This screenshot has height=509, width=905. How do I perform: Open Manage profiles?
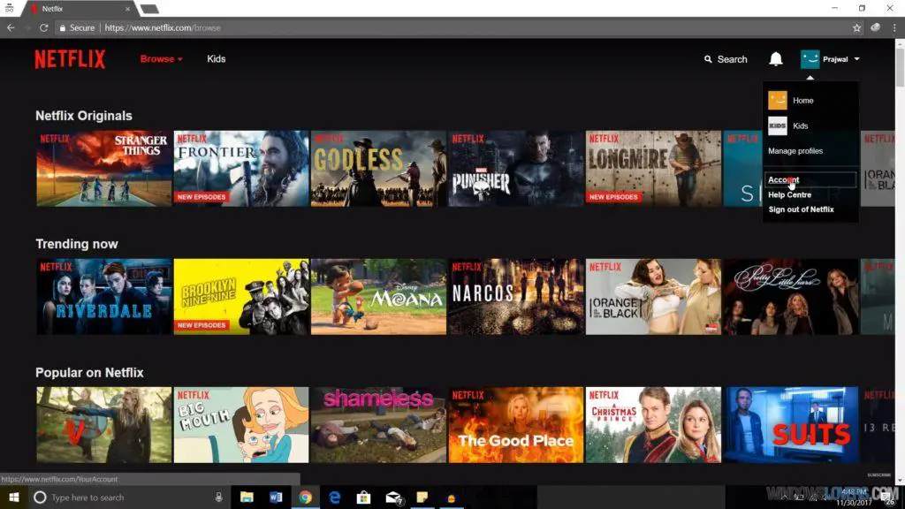795,151
